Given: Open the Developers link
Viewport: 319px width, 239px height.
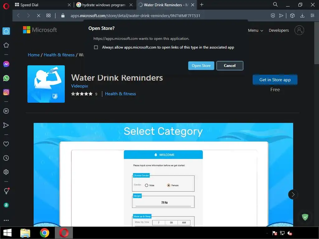Looking at the screenshot, I should point(279,30).
